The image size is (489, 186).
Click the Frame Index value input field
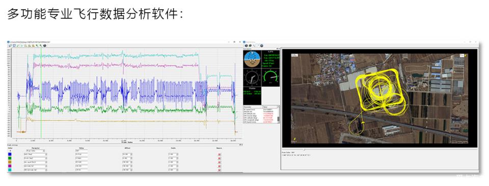pos(81,151)
